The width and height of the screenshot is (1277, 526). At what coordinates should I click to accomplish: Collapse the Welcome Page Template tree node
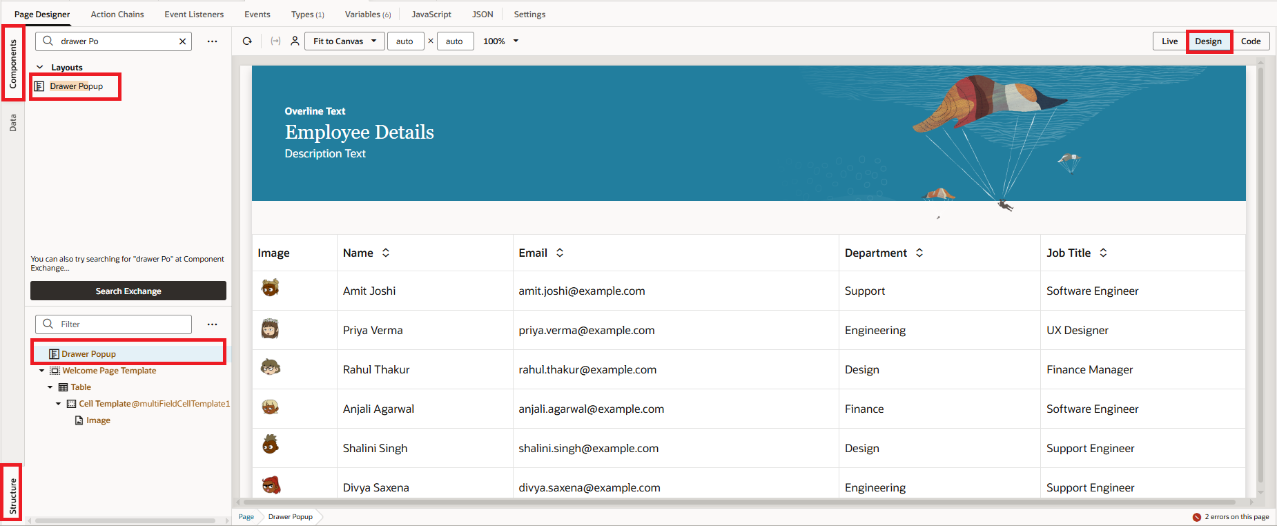[42, 371]
